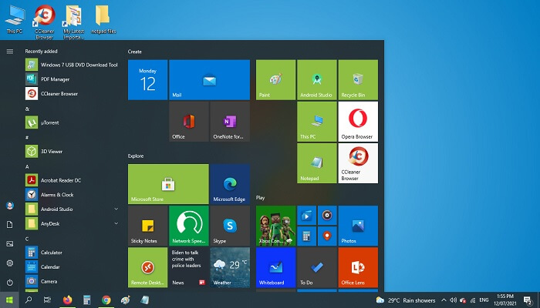Open the Calendar tile showing Monday 12
Image resolution: width=540 pixels, height=308 pixels.
pos(148,80)
